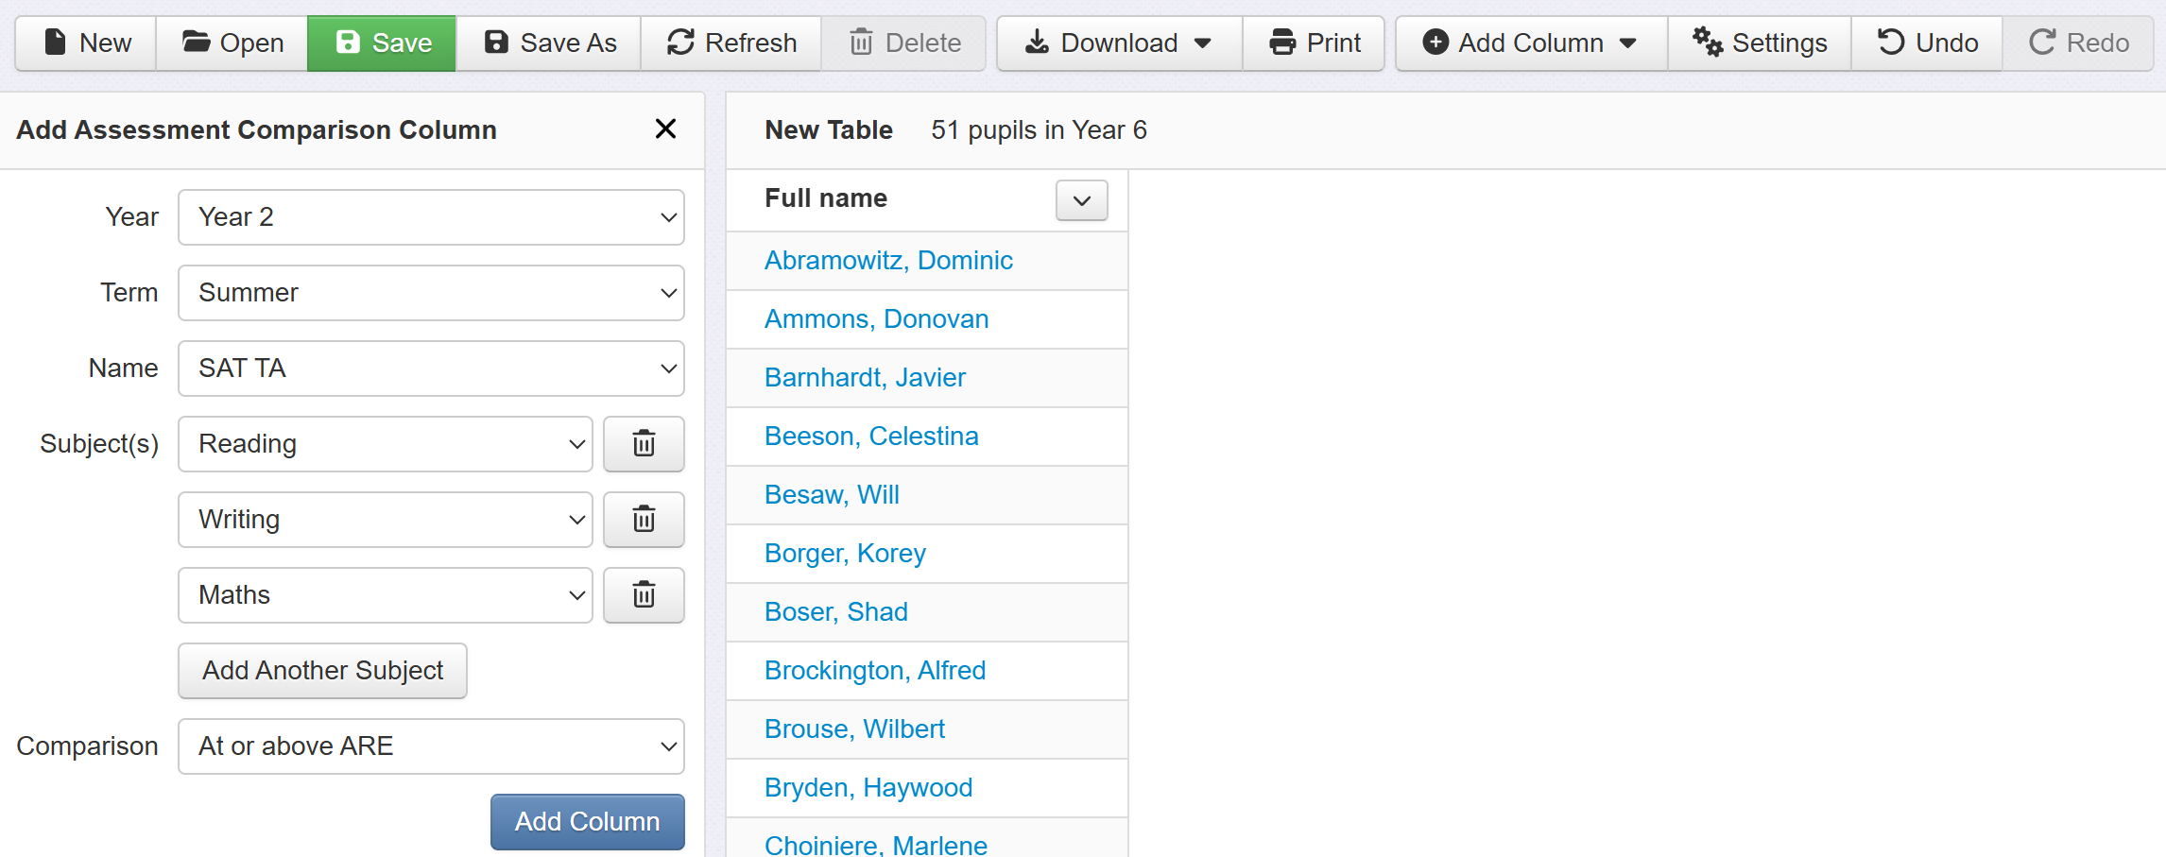The width and height of the screenshot is (2166, 857).
Task: Expand the Download dropdown menu
Action: coord(1119,43)
